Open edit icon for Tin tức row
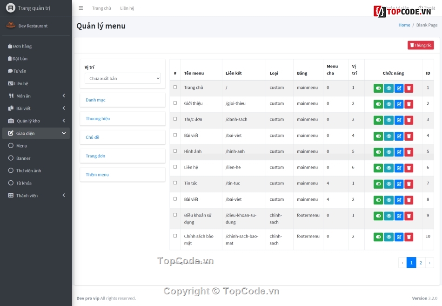The image size is (442, 306). tap(399, 184)
